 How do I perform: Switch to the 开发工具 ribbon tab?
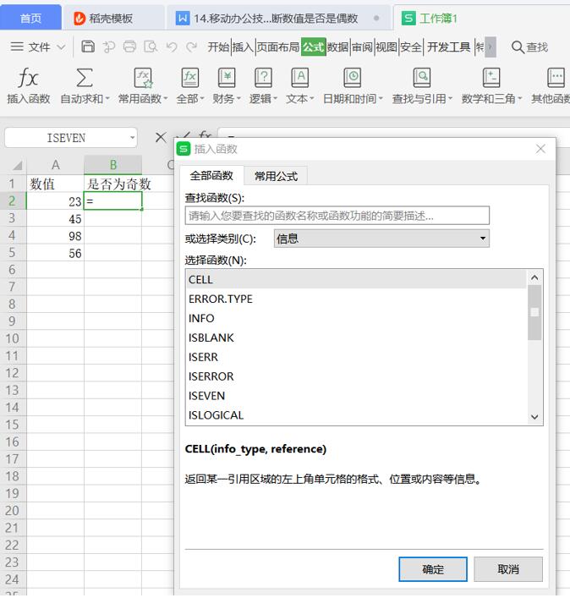[x=449, y=47]
